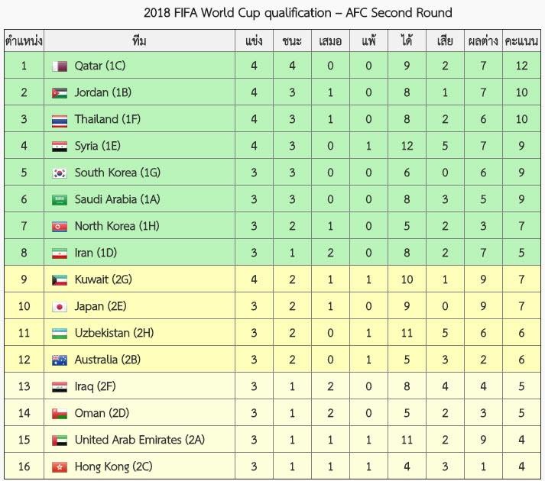Image resolution: width=545 pixels, height=481 pixels.
Task: Click the Iraq (2F) team name
Action: pyautogui.click(x=96, y=386)
